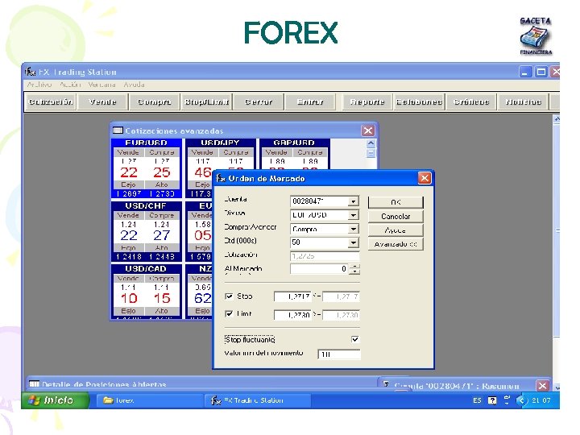The image size is (580, 435).
Task: Click the Entrar toolbar button
Action: click(x=310, y=101)
